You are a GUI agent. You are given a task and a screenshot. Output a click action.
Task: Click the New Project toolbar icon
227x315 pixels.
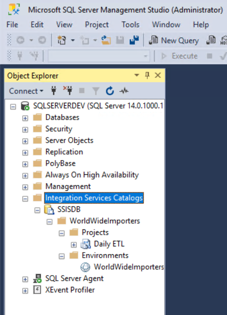[62, 40]
